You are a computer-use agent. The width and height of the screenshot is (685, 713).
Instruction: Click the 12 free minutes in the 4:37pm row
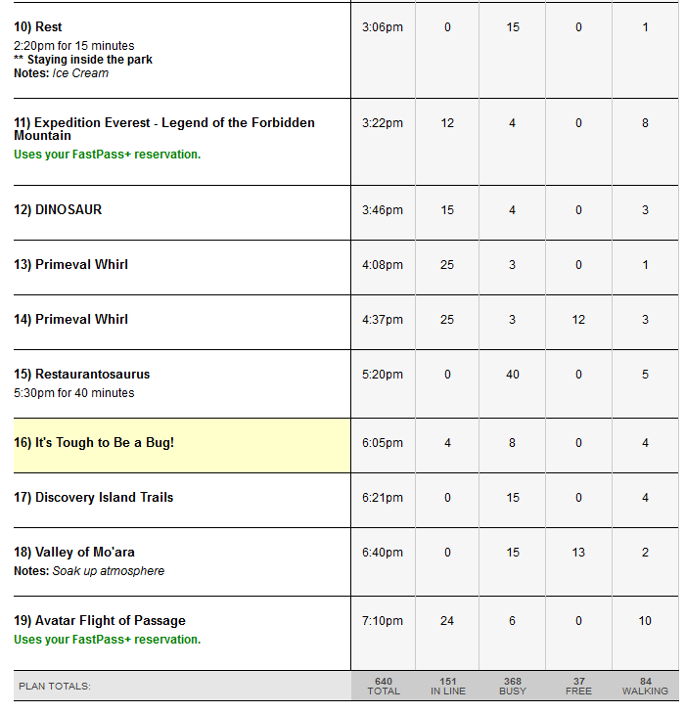click(578, 320)
